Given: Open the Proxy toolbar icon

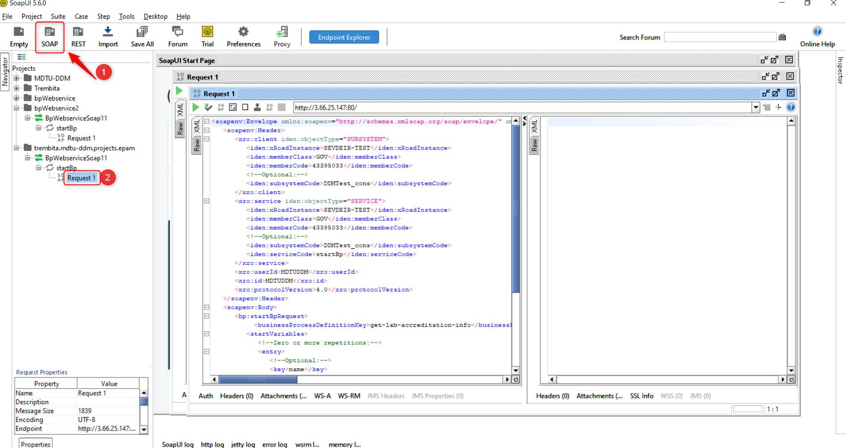Looking at the screenshot, I should (x=282, y=36).
